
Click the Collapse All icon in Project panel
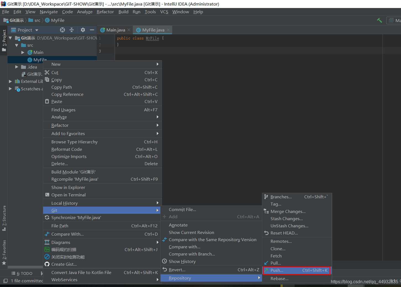pyautogui.click(x=72, y=30)
